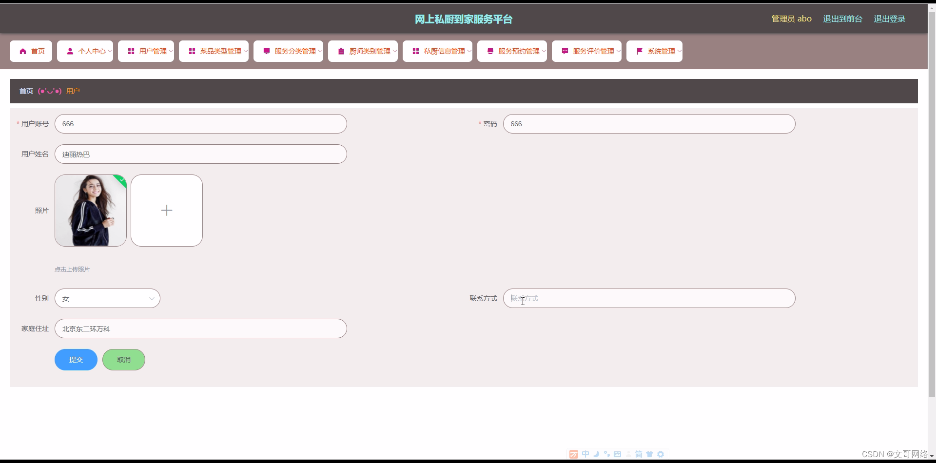Click the chat icon on 服务评价管理
936x463 pixels.
(x=565, y=51)
